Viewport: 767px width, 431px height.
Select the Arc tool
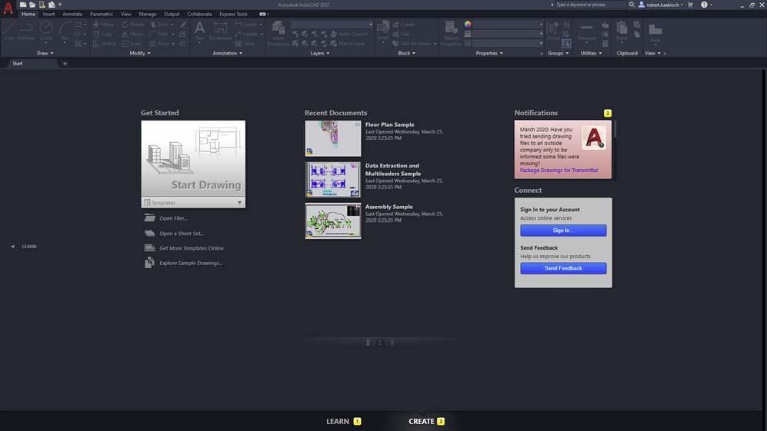tap(64, 30)
